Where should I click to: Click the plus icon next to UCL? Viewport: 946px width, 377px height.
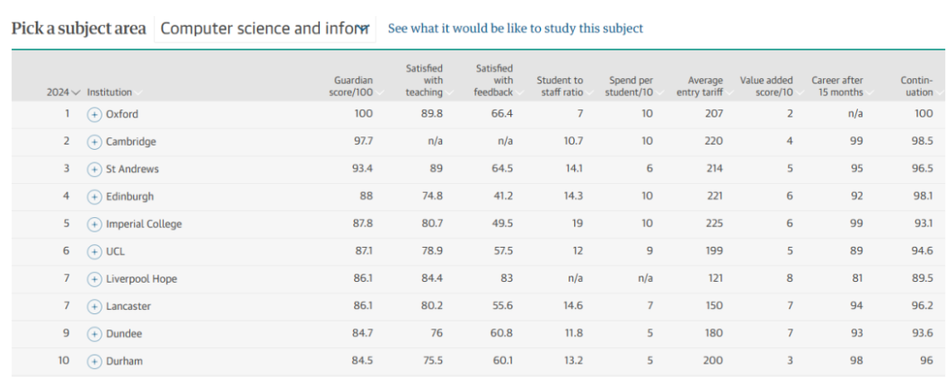click(94, 250)
